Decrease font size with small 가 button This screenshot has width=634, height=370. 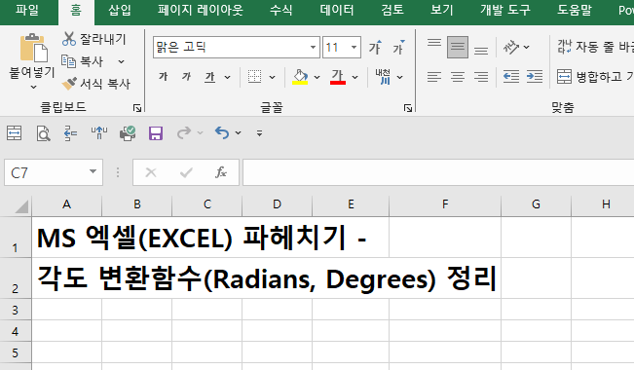click(x=398, y=48)
